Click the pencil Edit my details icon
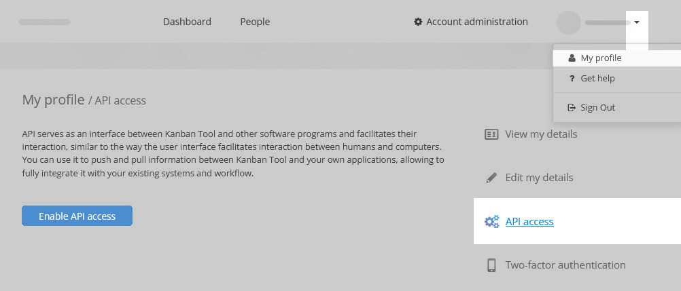This screenshot has width=681, height=291. pos(491,178)
